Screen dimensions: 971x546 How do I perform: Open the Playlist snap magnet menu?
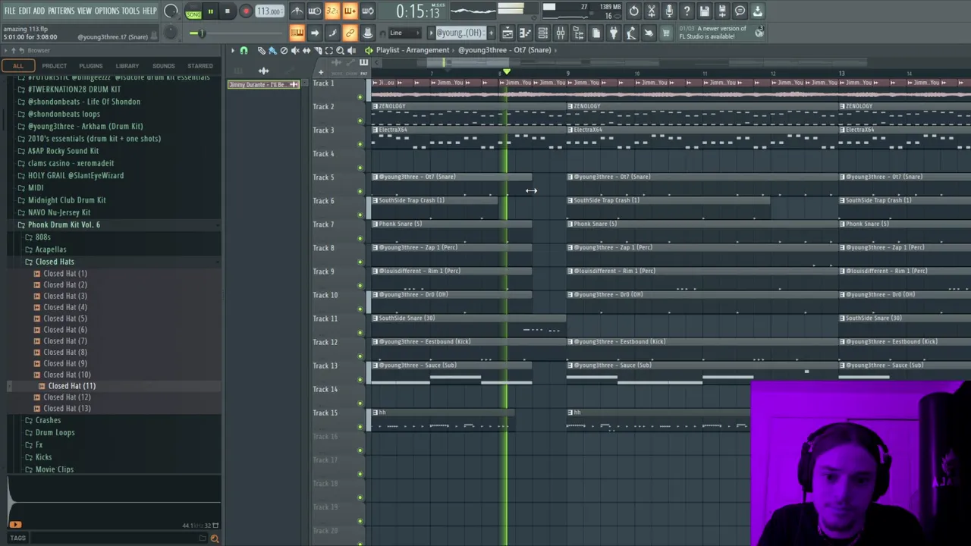244,50
